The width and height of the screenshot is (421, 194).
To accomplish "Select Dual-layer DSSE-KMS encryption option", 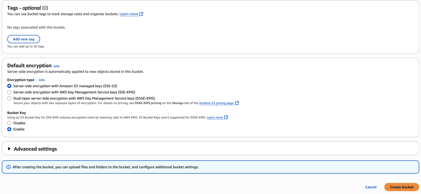I will pyautogui.click(x=9, y=98).
